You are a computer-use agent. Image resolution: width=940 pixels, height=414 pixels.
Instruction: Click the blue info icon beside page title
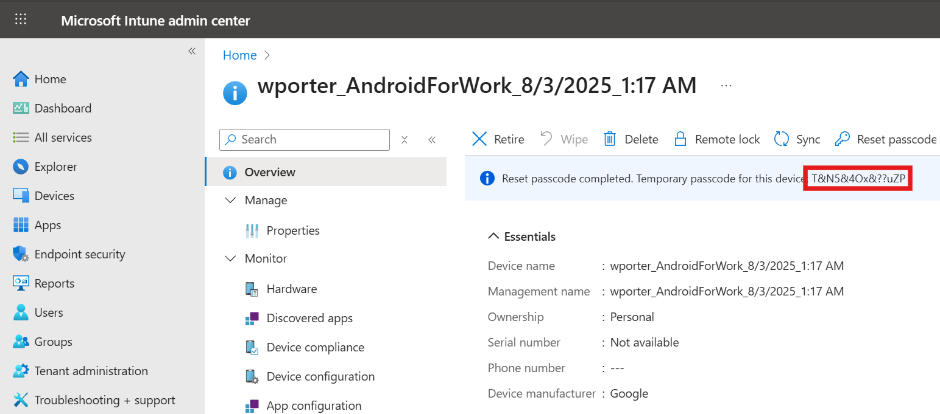(x=235, y=93)
